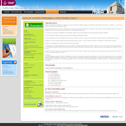This screenshot has height=126, width=126.
Task: Open the LinkedIn icon in the header
Action: click(x=102, y=12)
